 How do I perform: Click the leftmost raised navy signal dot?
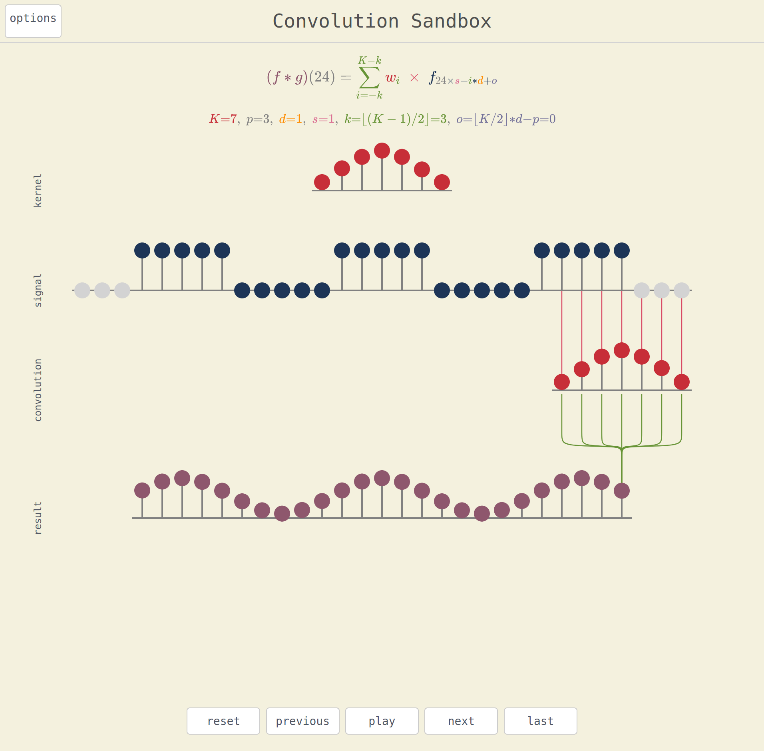142,250
